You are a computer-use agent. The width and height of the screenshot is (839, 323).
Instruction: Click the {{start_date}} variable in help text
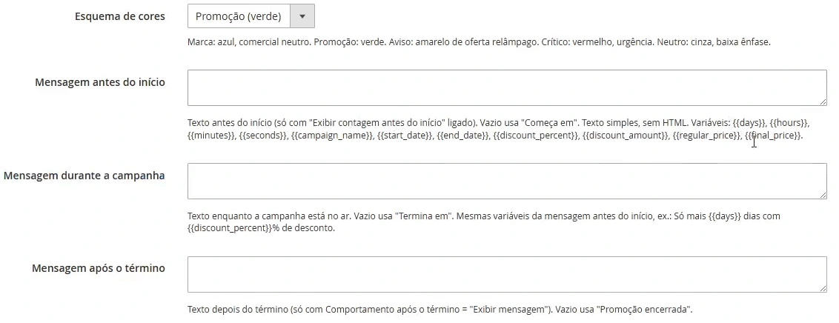[x=405, y=136]
